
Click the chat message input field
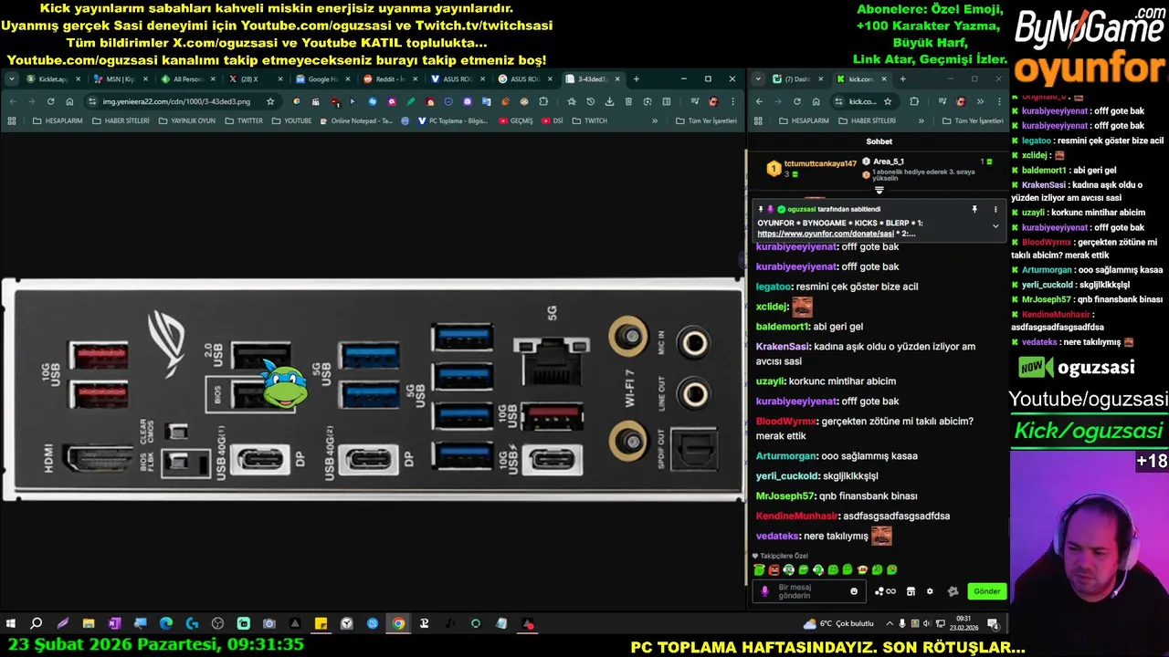point(811,591)
